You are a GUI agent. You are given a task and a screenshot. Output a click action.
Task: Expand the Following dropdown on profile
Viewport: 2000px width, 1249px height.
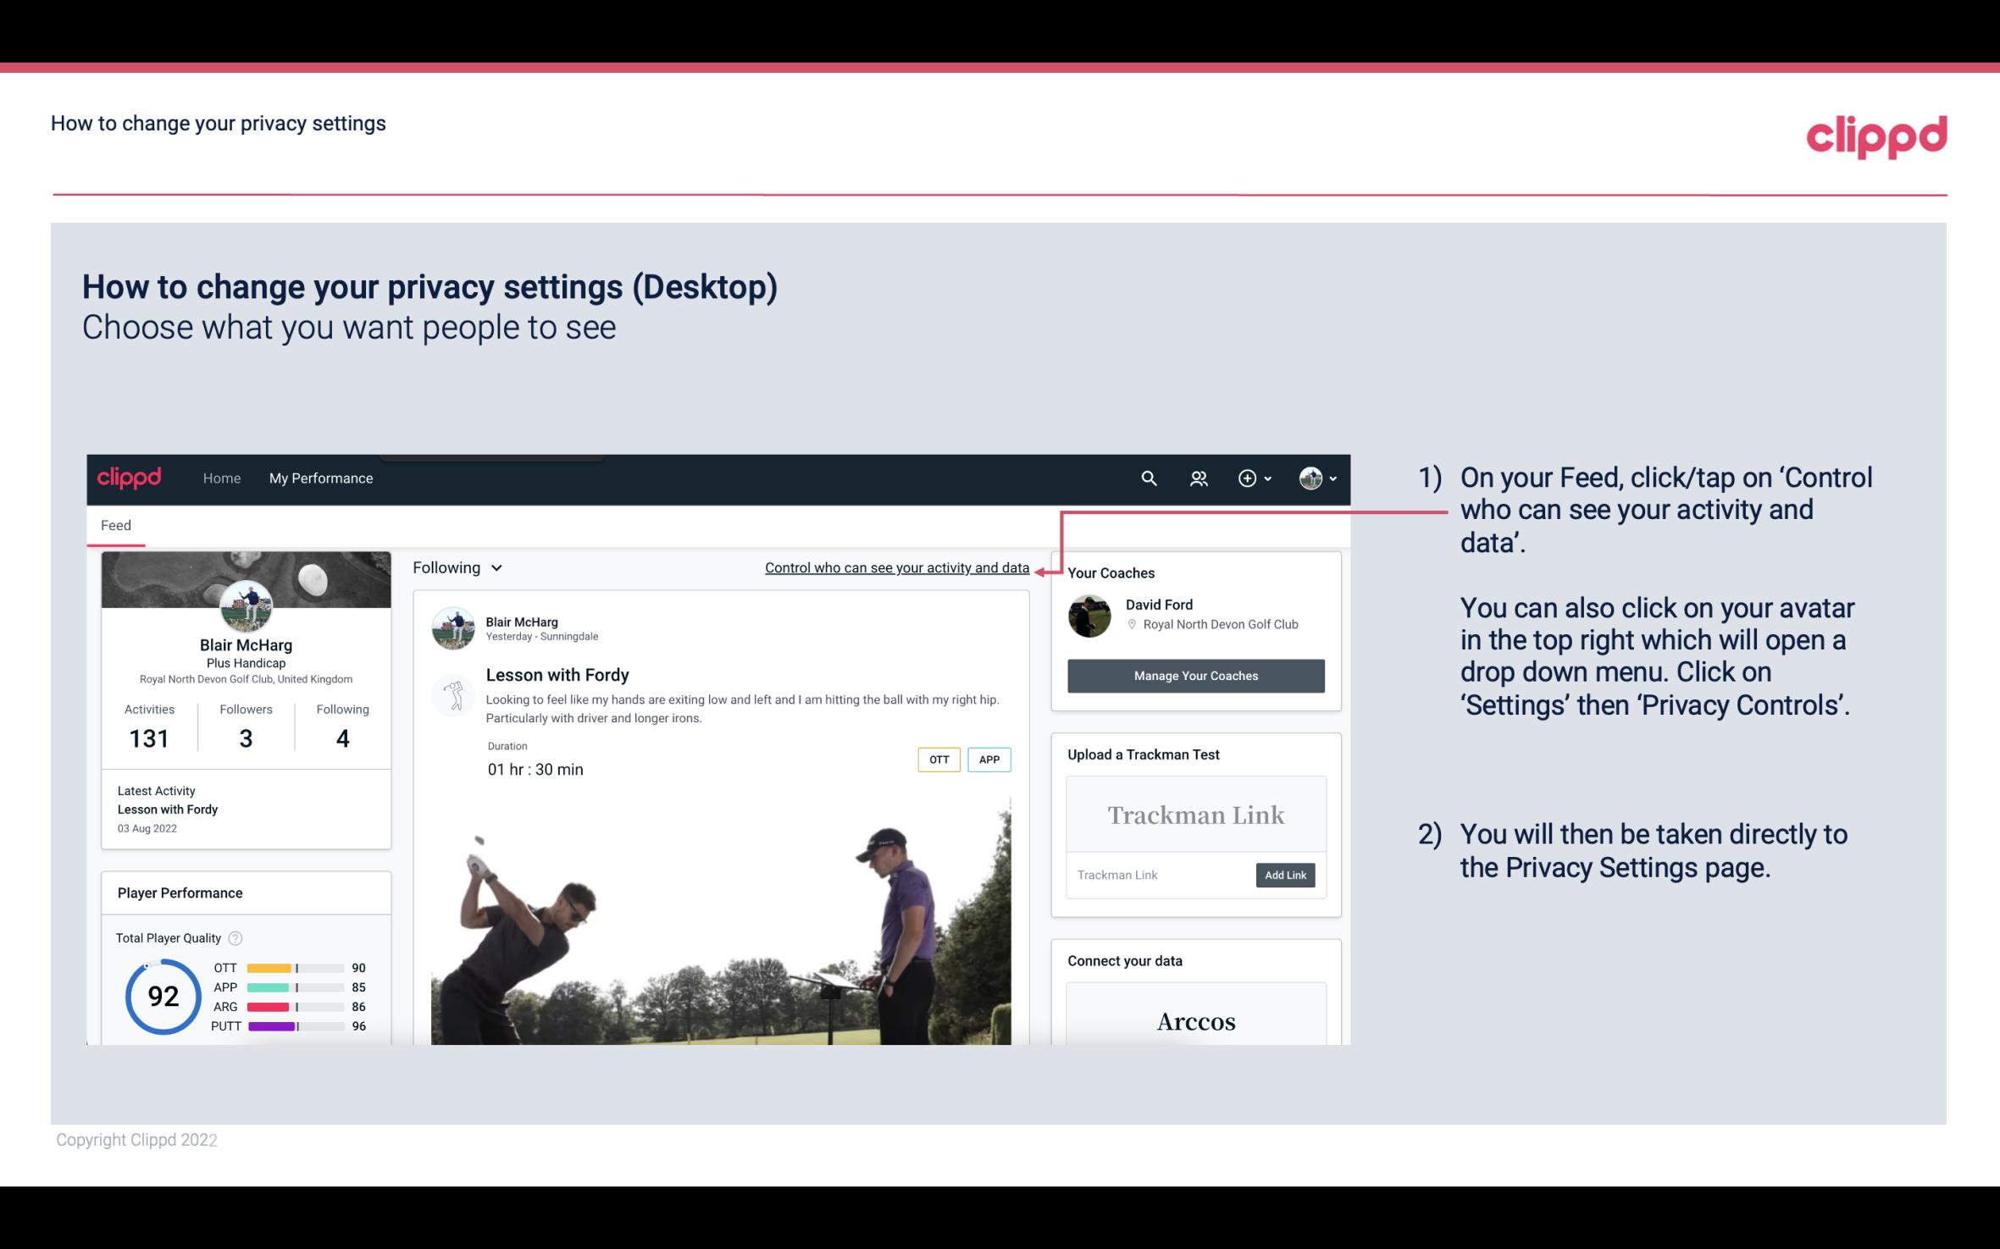coord(455,567)
